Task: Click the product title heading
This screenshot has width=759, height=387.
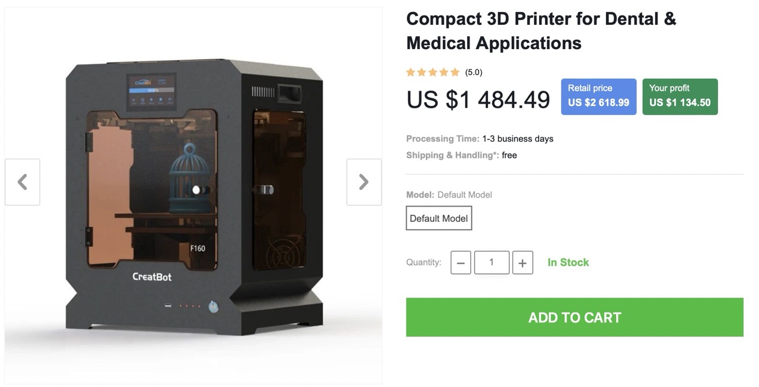Action: tap(541, 31)
